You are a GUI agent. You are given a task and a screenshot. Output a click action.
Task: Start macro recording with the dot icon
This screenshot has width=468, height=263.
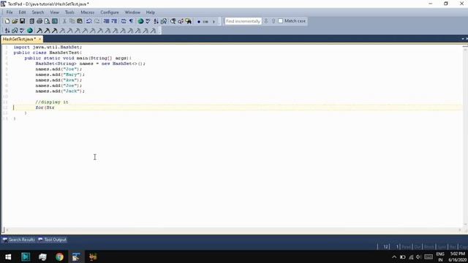[x=199, y=21]
